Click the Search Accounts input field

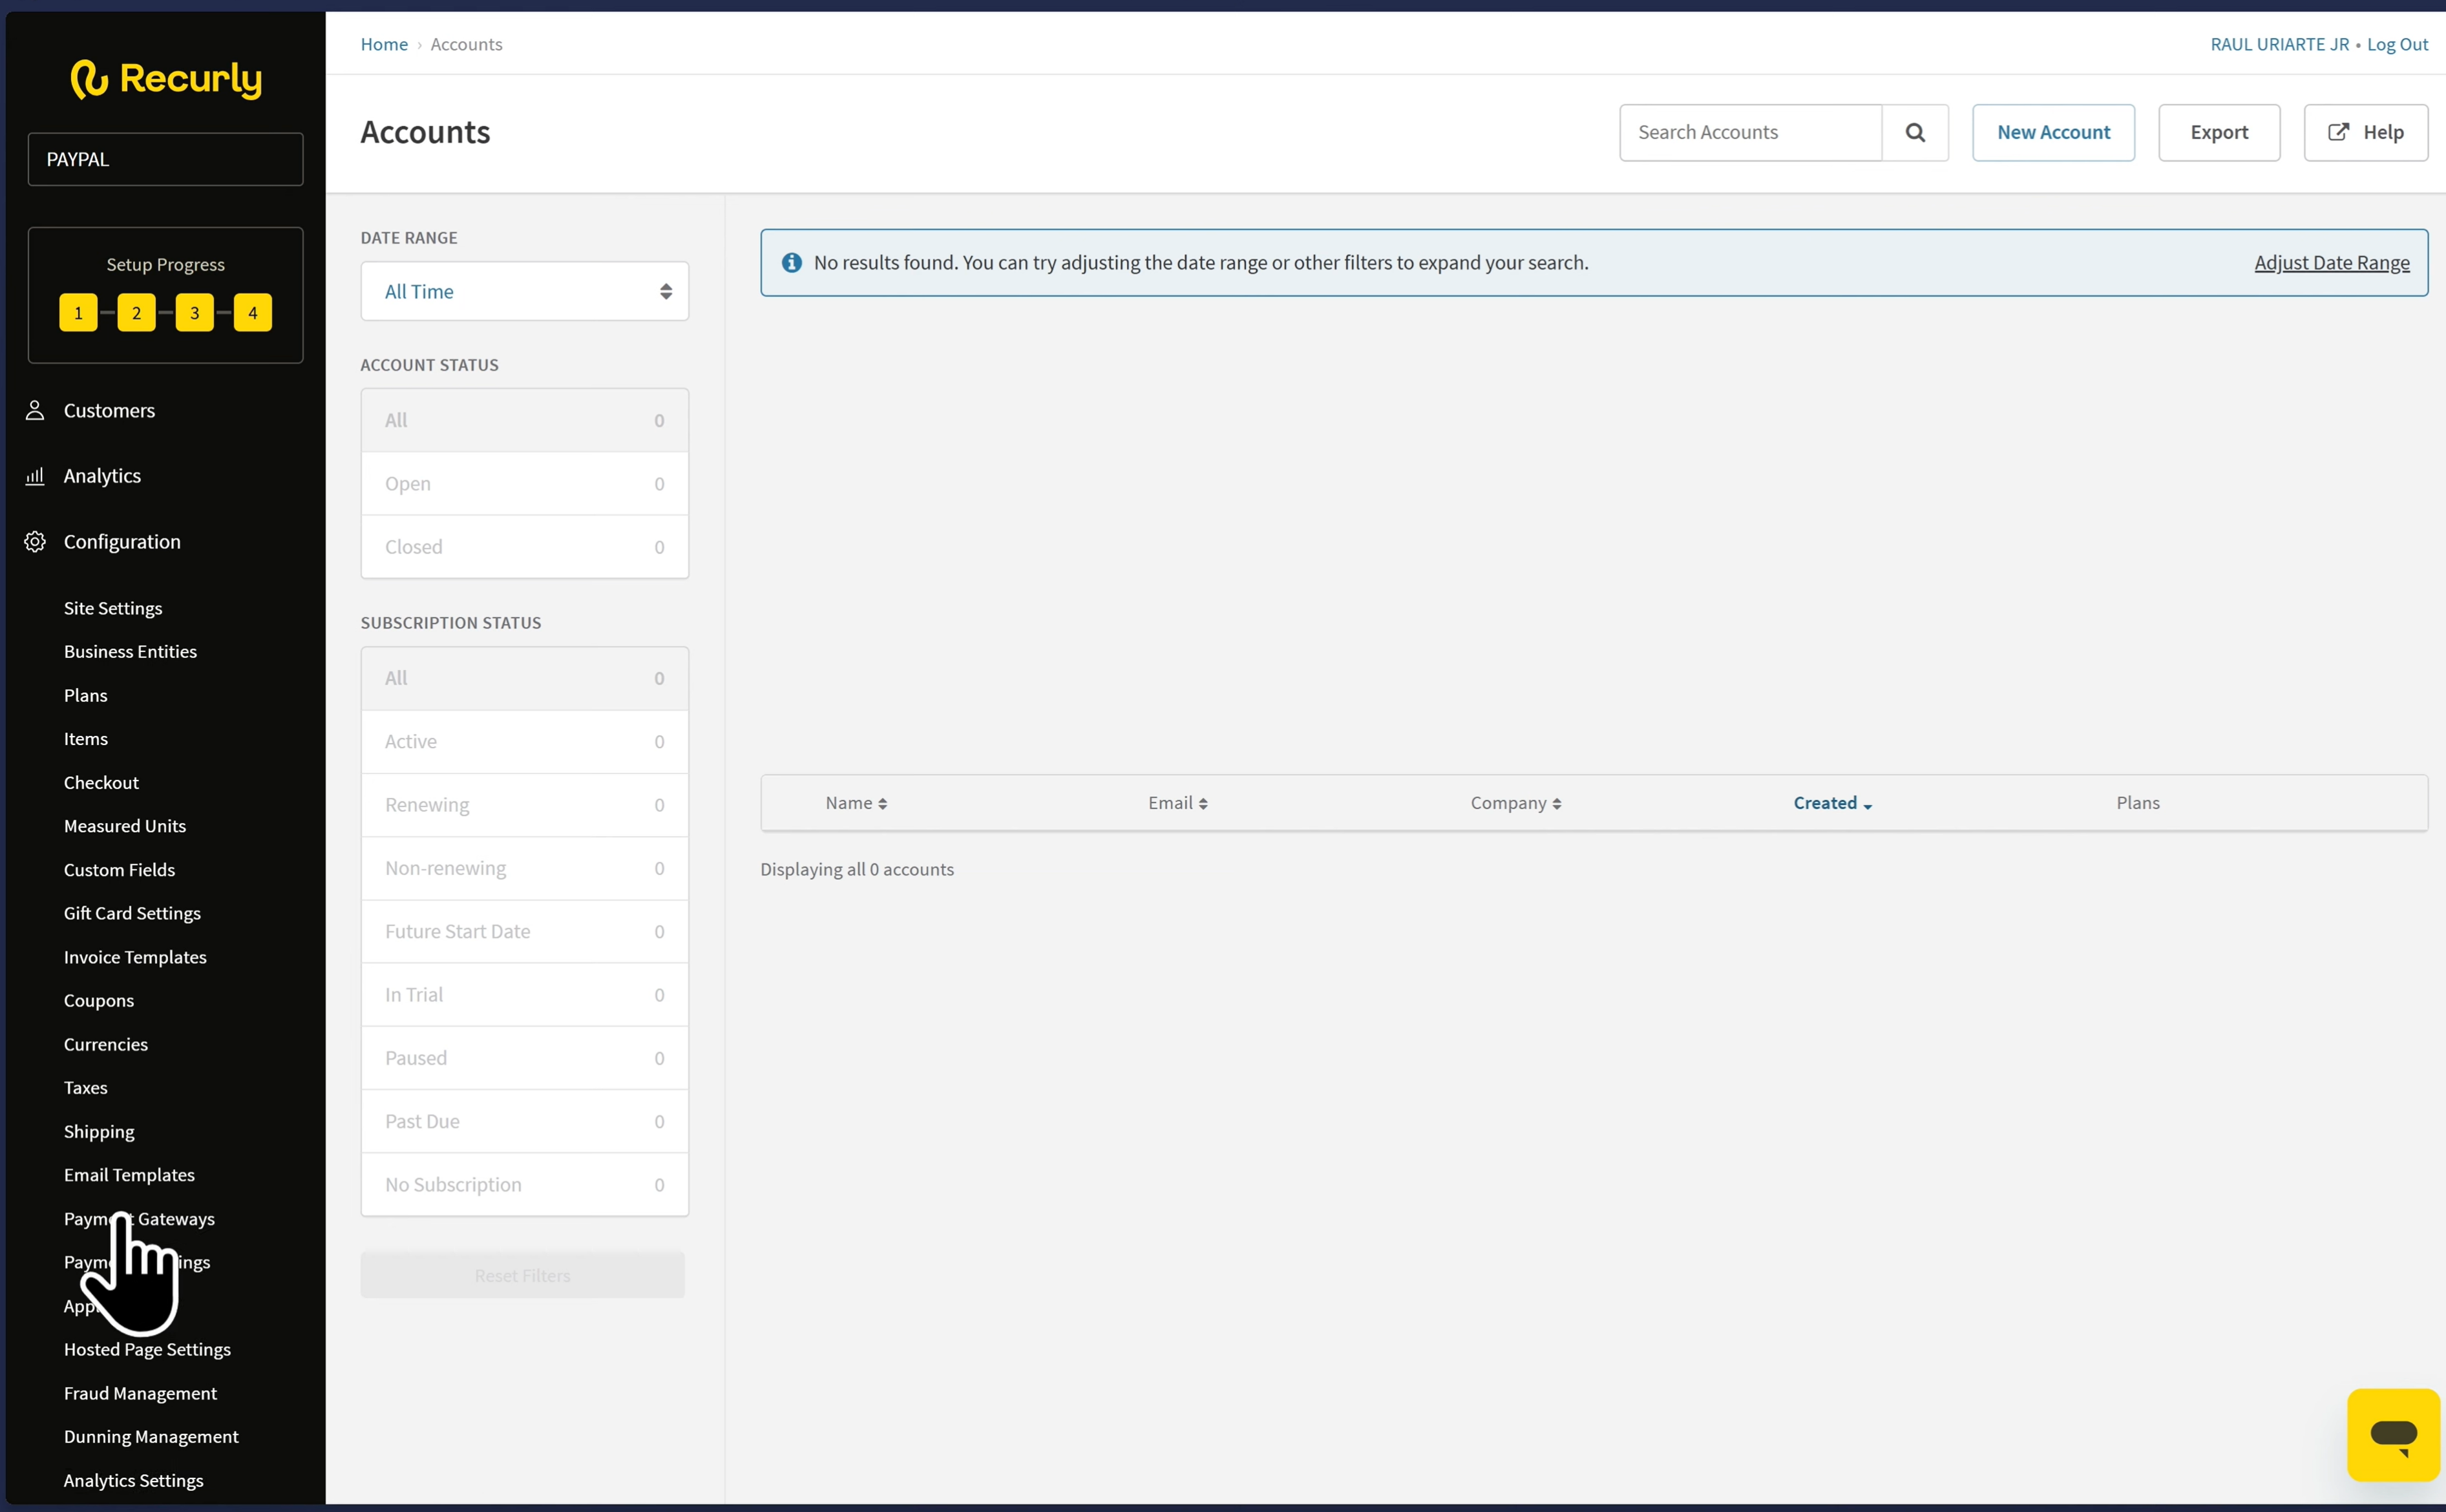coord(1750,132)
